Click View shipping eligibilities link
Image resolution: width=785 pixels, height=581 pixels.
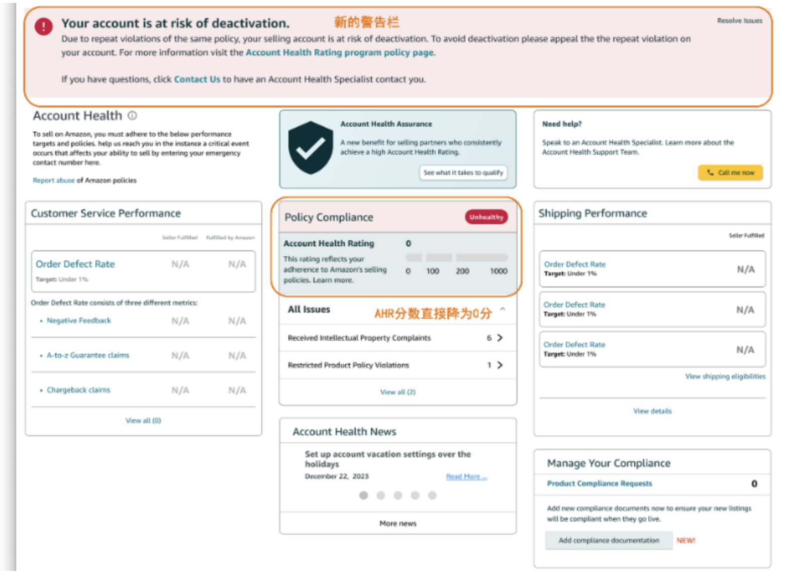tap(725, 376)
